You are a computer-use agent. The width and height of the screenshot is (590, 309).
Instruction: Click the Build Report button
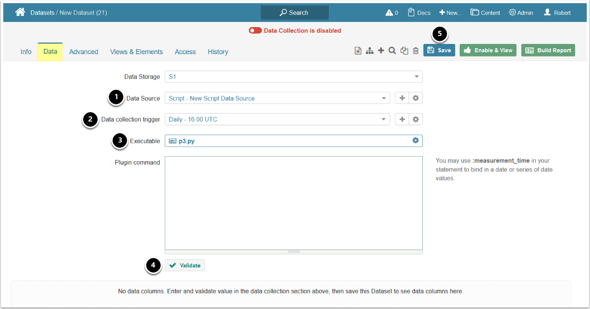click(548, 50)
